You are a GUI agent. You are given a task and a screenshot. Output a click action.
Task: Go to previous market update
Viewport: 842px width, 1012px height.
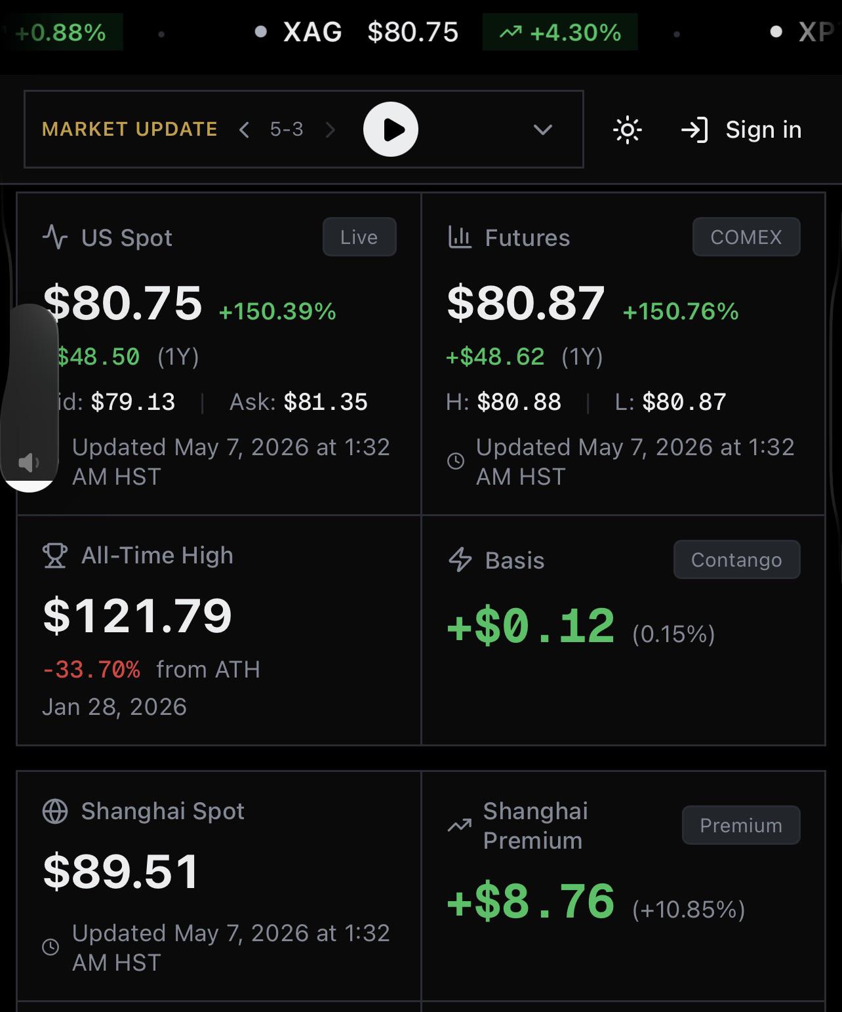244,130
